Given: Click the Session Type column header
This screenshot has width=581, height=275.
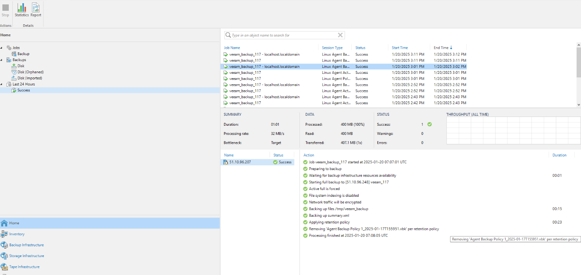Looking at the screenshot, I should tap(332, 47).
